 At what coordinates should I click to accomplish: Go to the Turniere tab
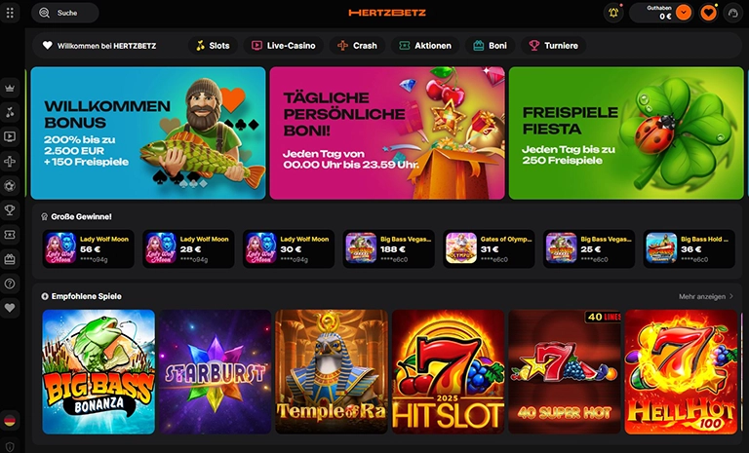pyautogui.click(x=554, y=46)
